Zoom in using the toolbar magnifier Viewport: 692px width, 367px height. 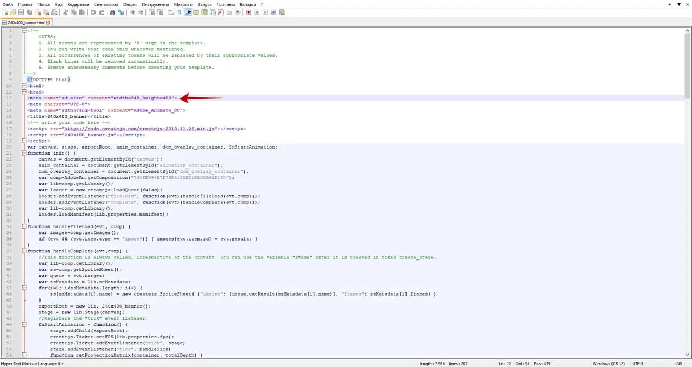[x=133, y=12]
